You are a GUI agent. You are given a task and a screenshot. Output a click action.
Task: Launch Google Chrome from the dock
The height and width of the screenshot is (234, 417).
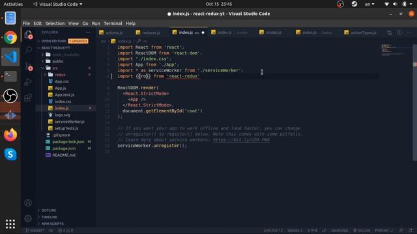pyautogui.click(x=10, y=38)
